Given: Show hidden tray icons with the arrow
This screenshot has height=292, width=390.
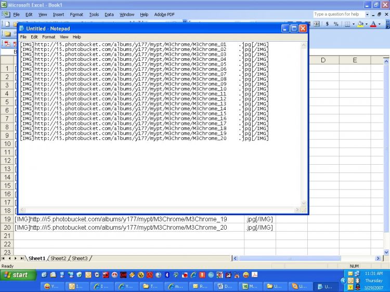Looking at the screenshot, I should click(343, 281).
